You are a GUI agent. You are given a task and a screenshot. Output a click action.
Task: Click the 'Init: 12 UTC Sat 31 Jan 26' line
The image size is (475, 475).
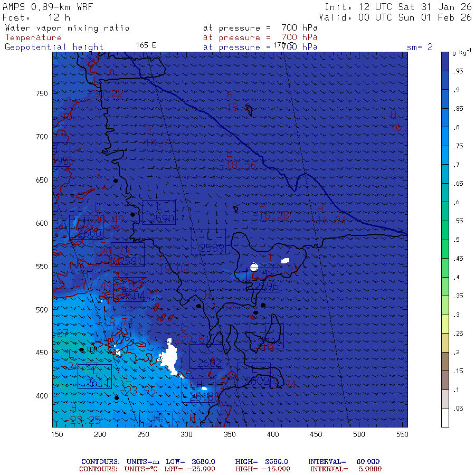pyautogui.click(x=398, y=7)
